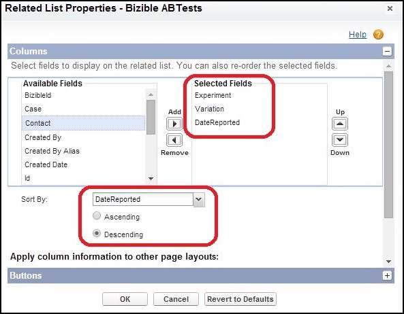Close the Related List Properties dialog
This screenshot has height=314, width=404.
[390, 8]
